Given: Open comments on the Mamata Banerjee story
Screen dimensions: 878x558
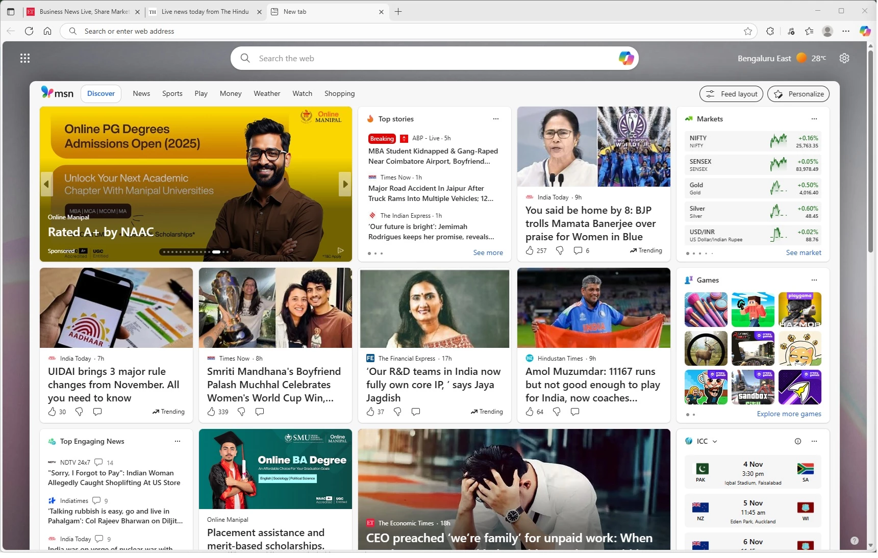Looking at the screenshot, I should tap(578, 250).
